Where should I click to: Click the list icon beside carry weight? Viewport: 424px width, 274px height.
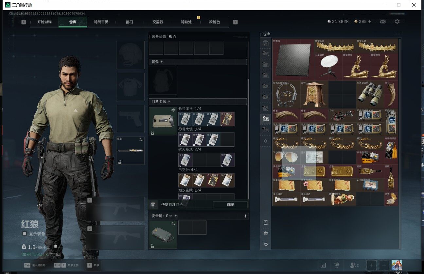55,246
